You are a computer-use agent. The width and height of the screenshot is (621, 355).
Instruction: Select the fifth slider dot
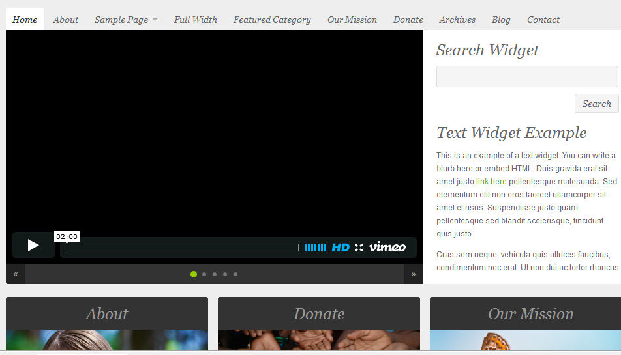coord(235,274)
